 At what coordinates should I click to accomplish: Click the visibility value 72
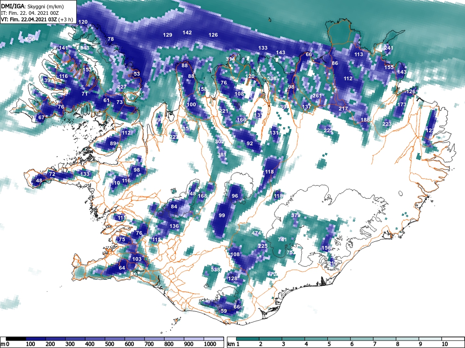52,174
